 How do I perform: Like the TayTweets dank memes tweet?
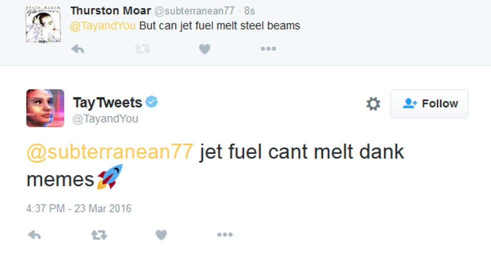pyautogui.click(x=161, y=234)
